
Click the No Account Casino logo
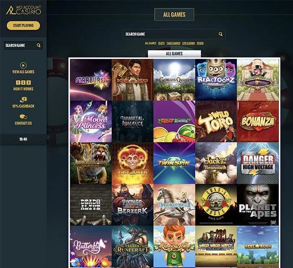point(24,10)
